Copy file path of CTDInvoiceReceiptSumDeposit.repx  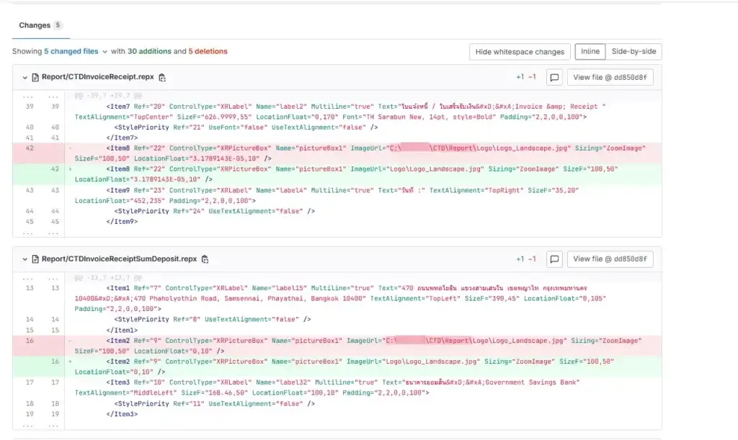[x=205, y=259]
